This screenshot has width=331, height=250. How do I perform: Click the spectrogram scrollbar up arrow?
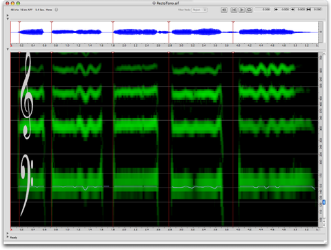(x=324, y=221)
